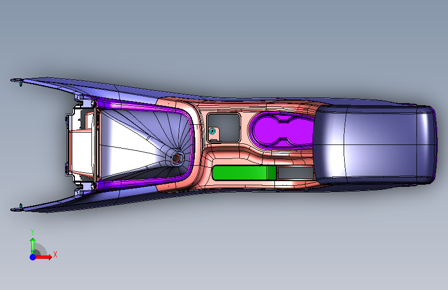Click the blue Z axis ball at triad origin
This screenshot has width=448, height=290.
[x=33, y=257]
